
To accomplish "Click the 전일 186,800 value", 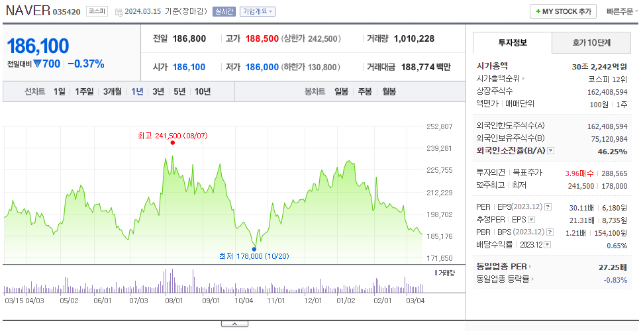I will pyautogui.click(x=189, y=39).
